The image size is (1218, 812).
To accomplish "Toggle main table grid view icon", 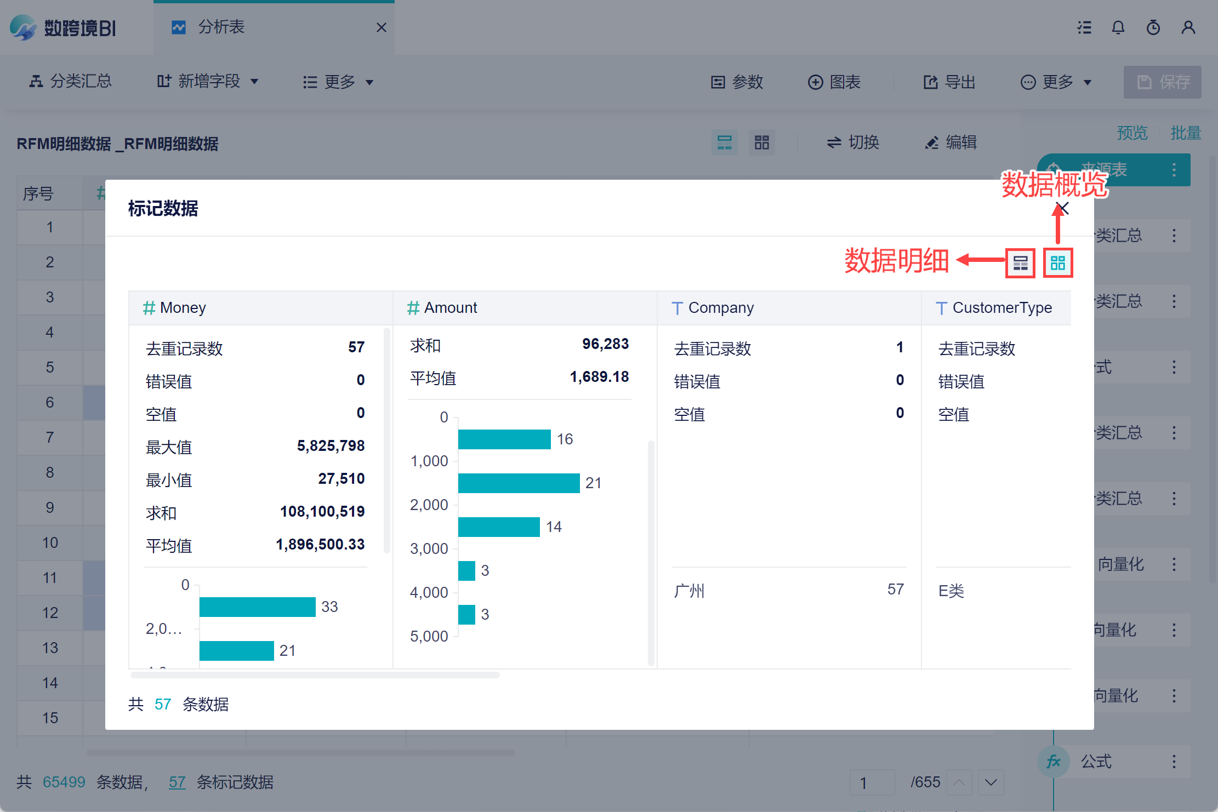I will coord(761,142).
